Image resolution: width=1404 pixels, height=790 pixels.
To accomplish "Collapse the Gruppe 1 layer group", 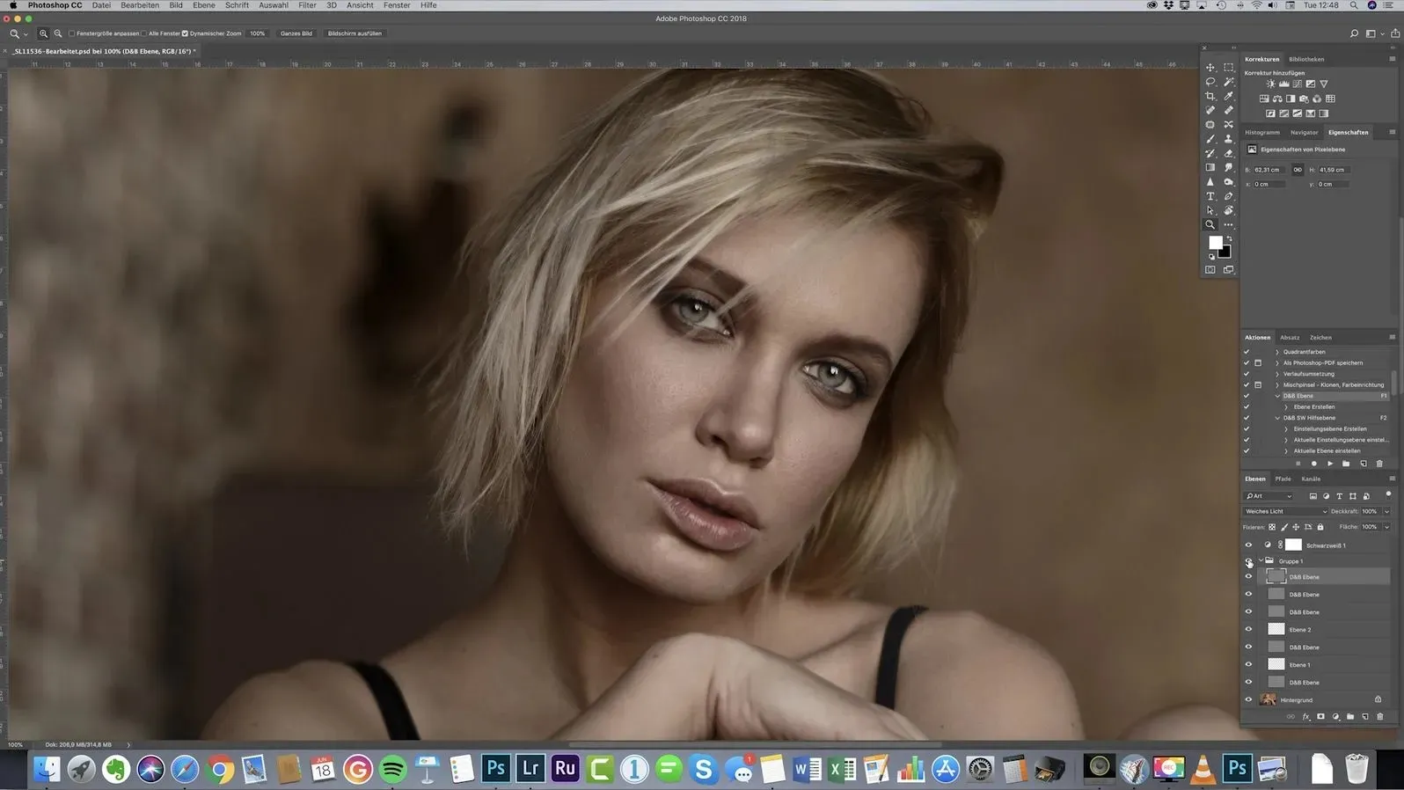I will [1261, 560].
